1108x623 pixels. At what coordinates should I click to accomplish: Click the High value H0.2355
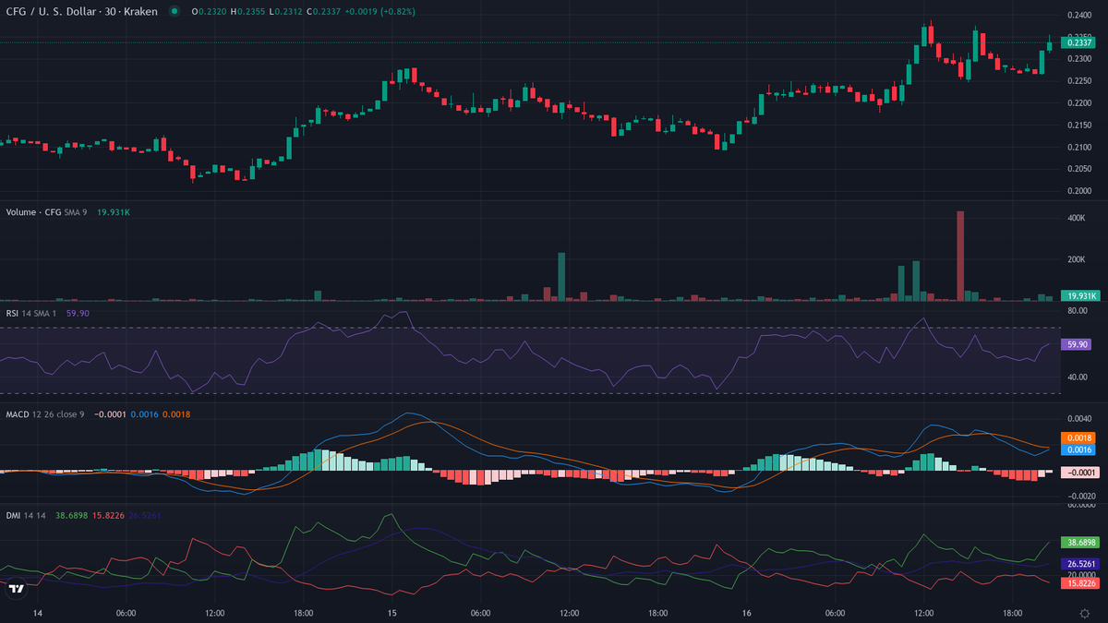point(247,11)
